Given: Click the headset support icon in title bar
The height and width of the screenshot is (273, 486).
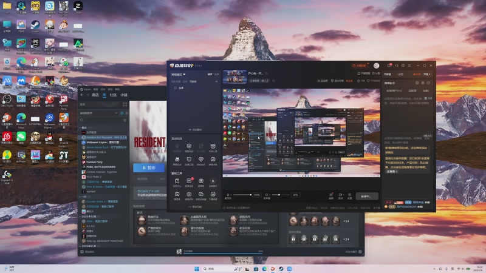Looking at the screenshot, I should coord(397,66).
